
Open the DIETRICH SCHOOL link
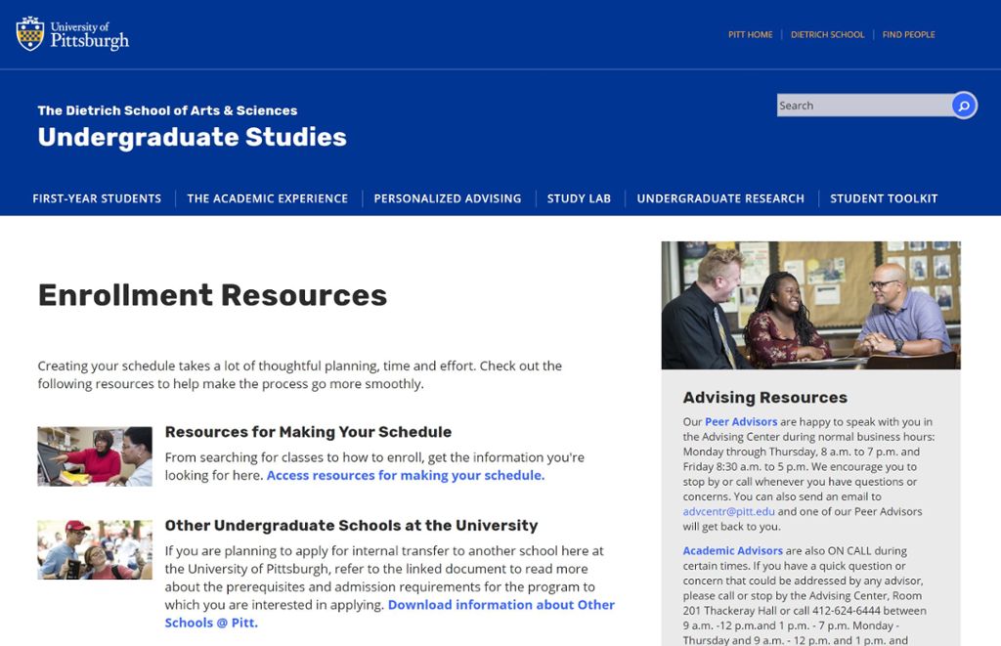(x=827, y=34)
